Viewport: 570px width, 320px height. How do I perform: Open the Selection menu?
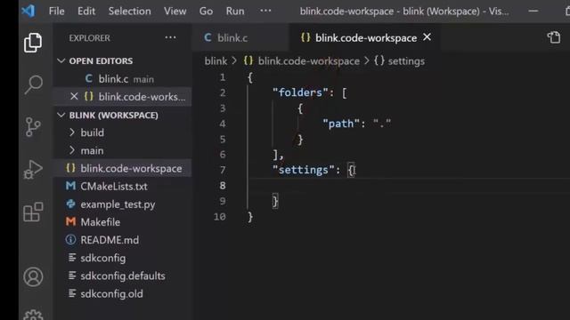(129, 12)
